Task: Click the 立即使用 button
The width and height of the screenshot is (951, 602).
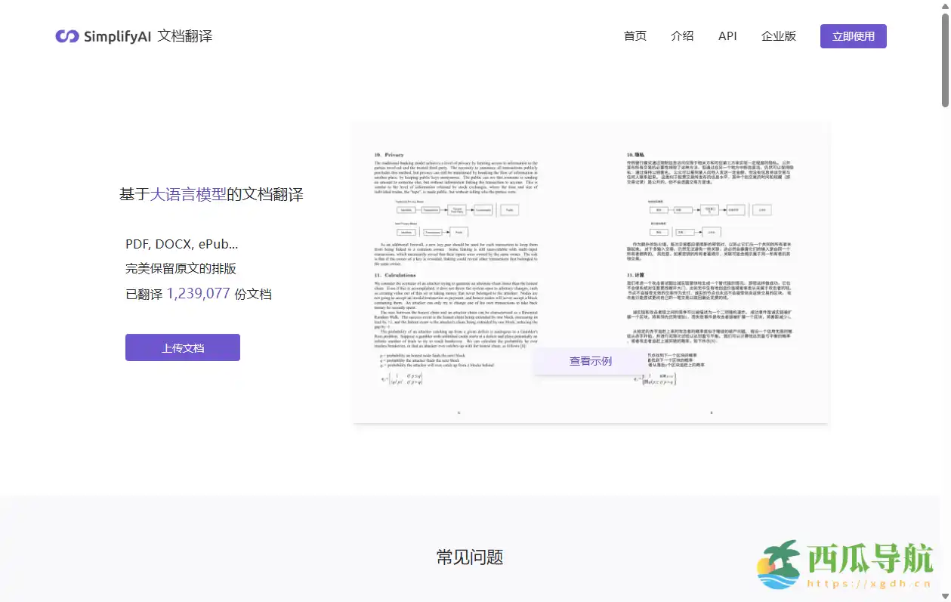Action: pyautogui.click(x=853, y=36)
